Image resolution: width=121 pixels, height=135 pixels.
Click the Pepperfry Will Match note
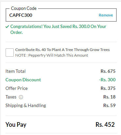(x=51, y=55)
